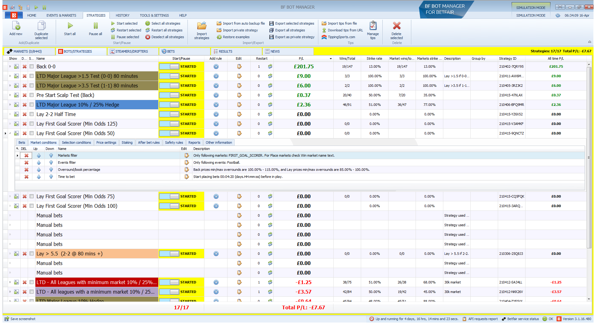Open the HISTORY ribbon tab

(123, 15)
